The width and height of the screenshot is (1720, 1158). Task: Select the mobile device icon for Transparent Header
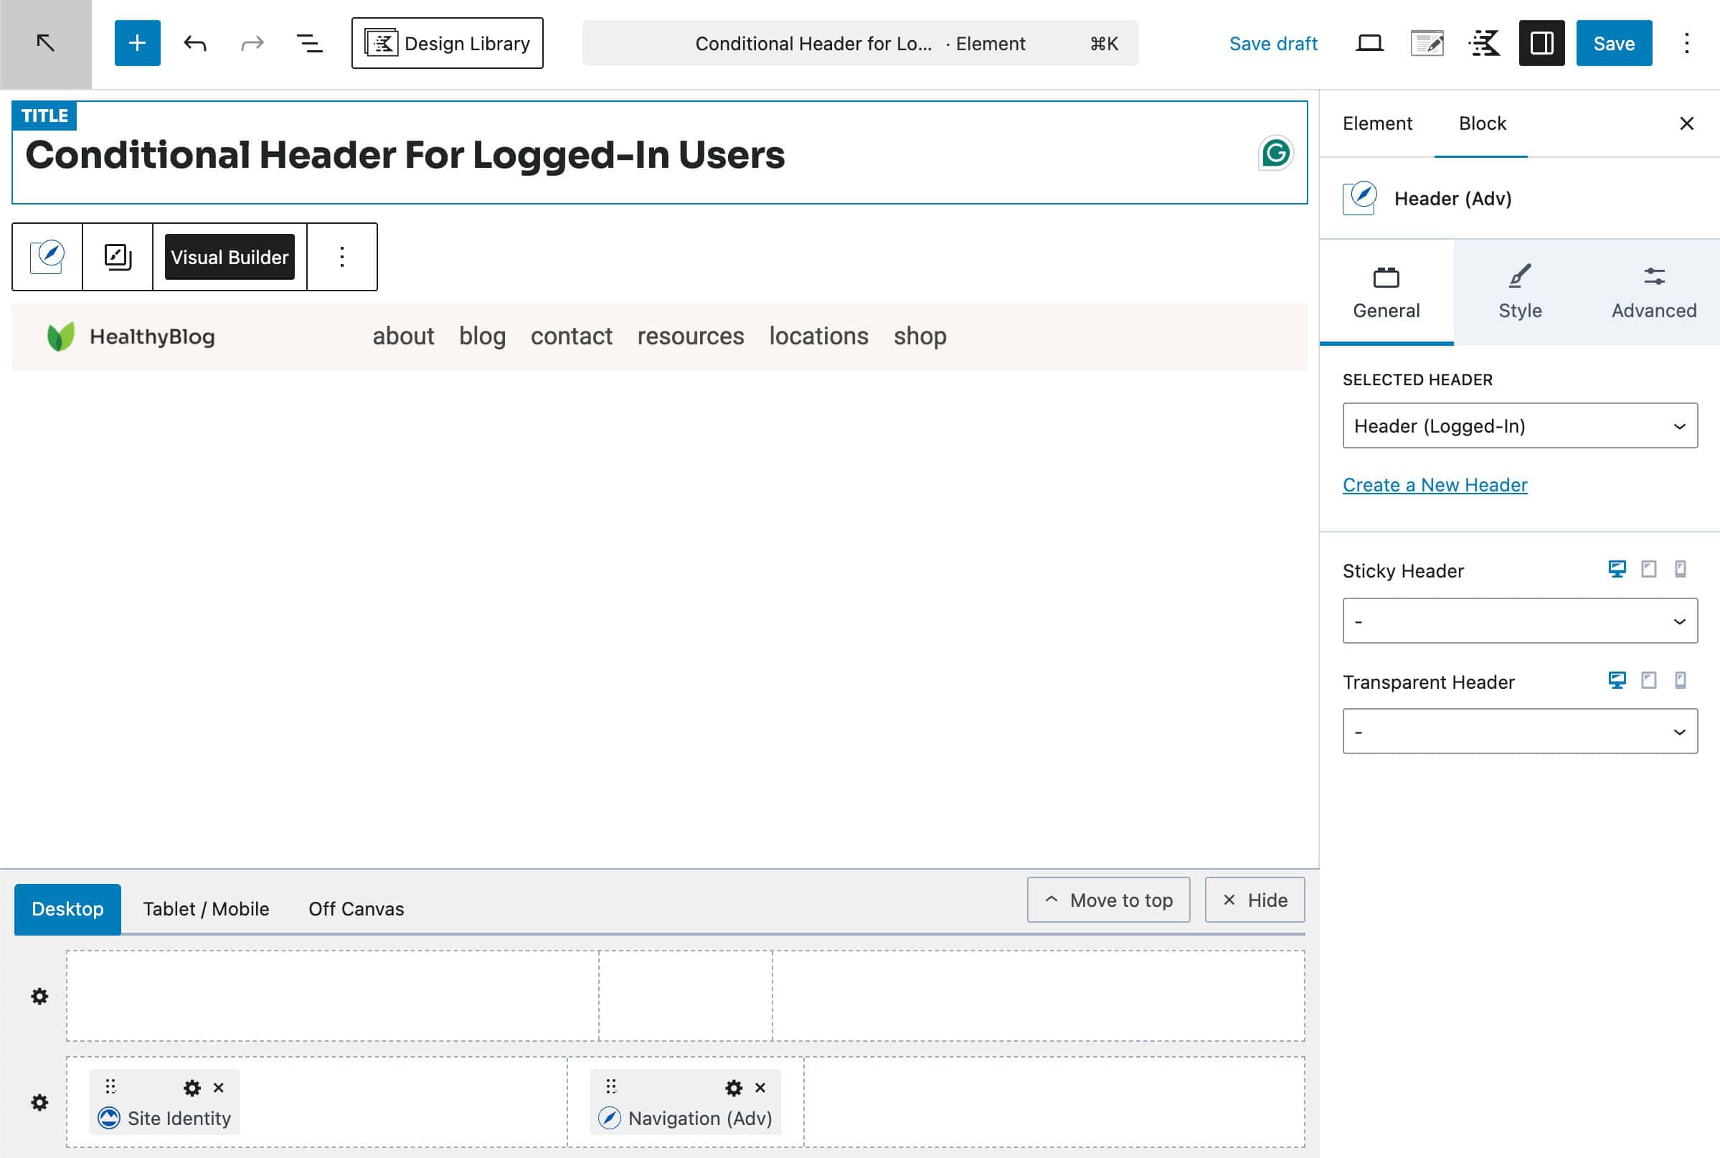click(x=1680, y=679)
